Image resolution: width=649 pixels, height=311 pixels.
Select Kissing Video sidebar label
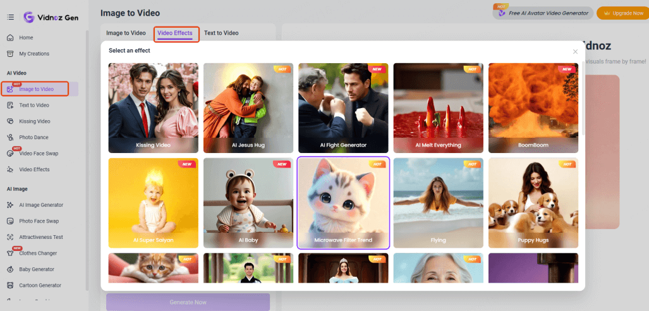[34, 121]
